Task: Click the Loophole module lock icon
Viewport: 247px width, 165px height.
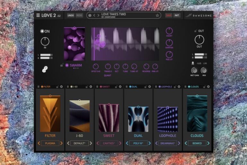Action: pos(175,87)
